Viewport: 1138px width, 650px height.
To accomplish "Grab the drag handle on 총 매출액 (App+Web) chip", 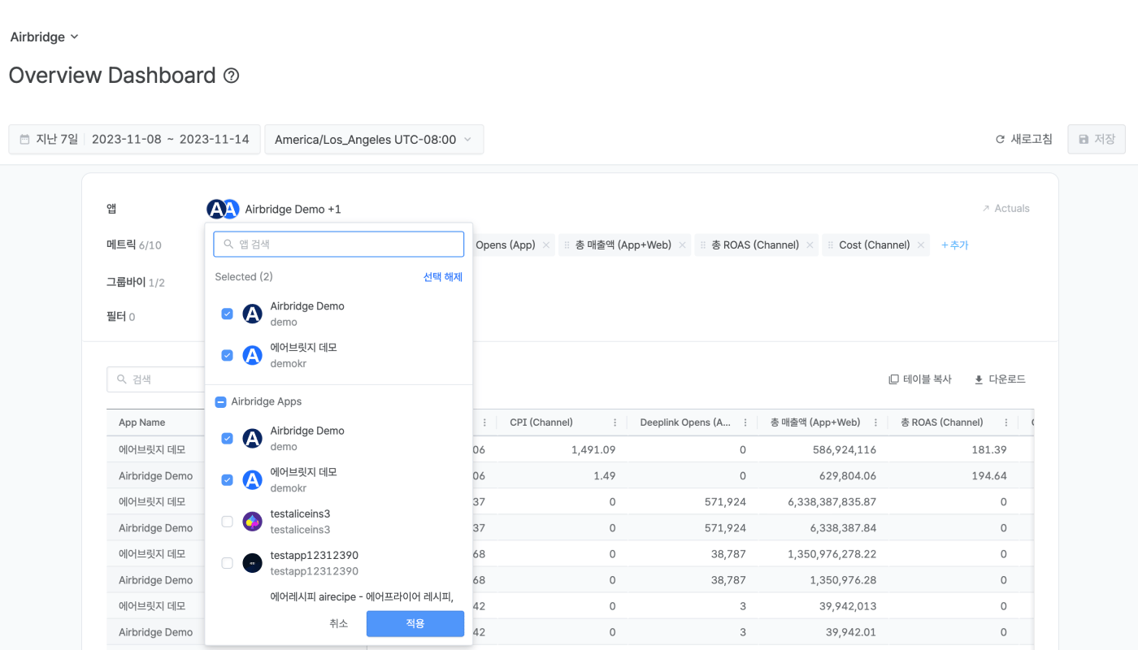I will [x=567, y=245].
